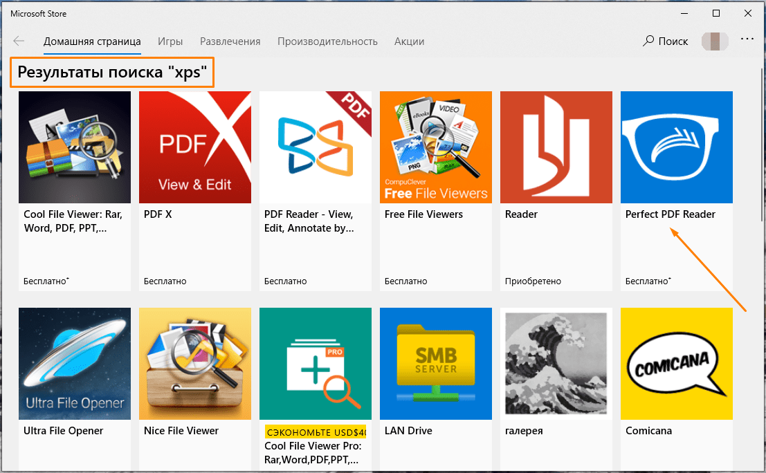
Task: Click the 'СЭКОНОМЬТЕ USD$4' discount badge
Action: tap(316, 432)
